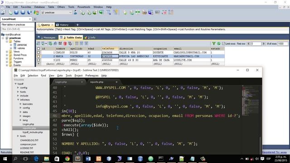Add a new connection tab with plus button
The height and width of the screenshot is (163, 290).
35,19
